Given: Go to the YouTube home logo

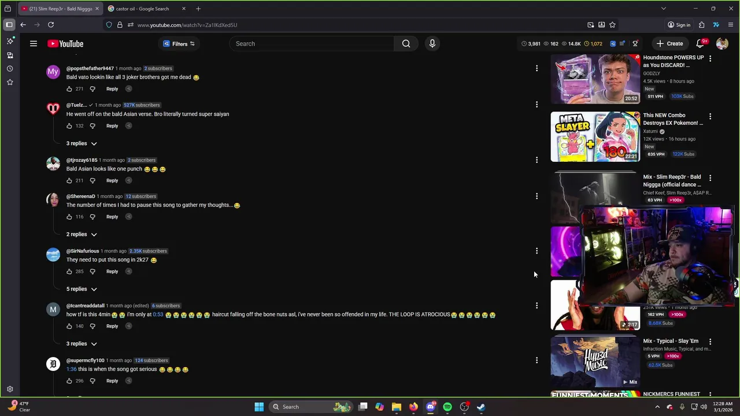Looking at the screenshot, I should point(65,43).
